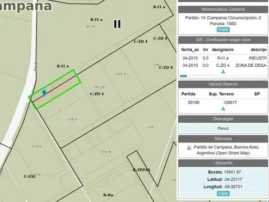Click the fecha_ac column header

click(x=190, y=49)
